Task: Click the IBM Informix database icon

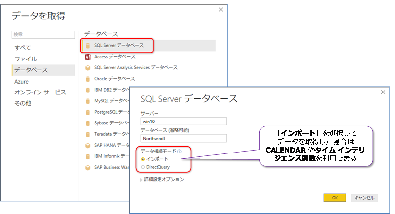Action: (x=88, y=156)
